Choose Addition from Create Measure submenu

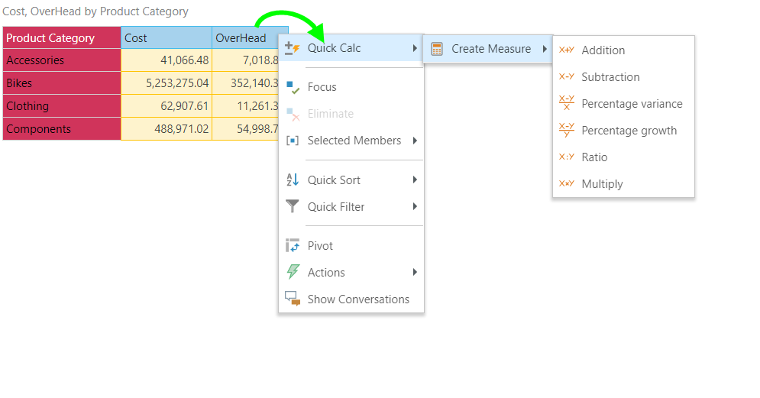(x=603, y=50)
